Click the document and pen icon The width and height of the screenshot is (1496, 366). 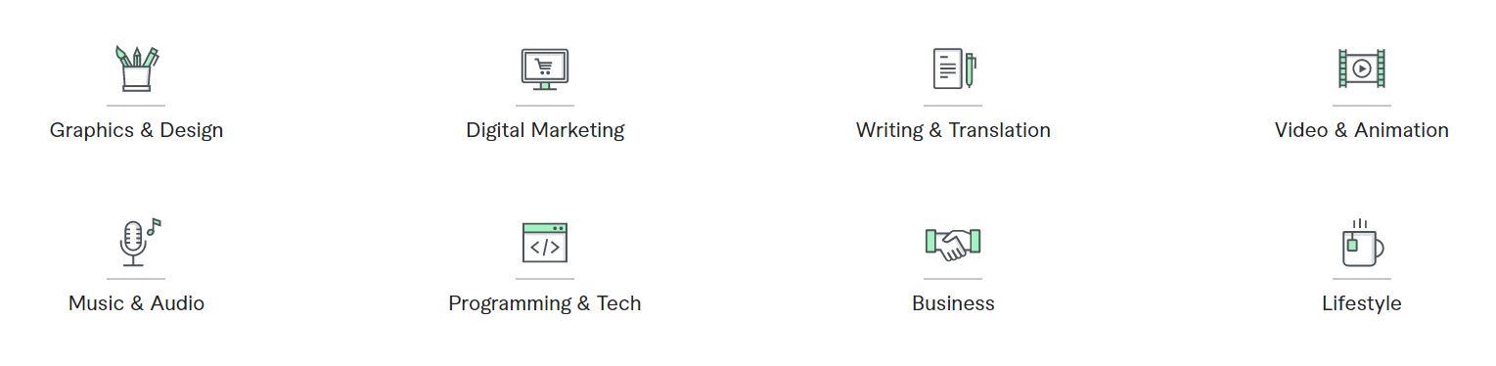[954, 69]
